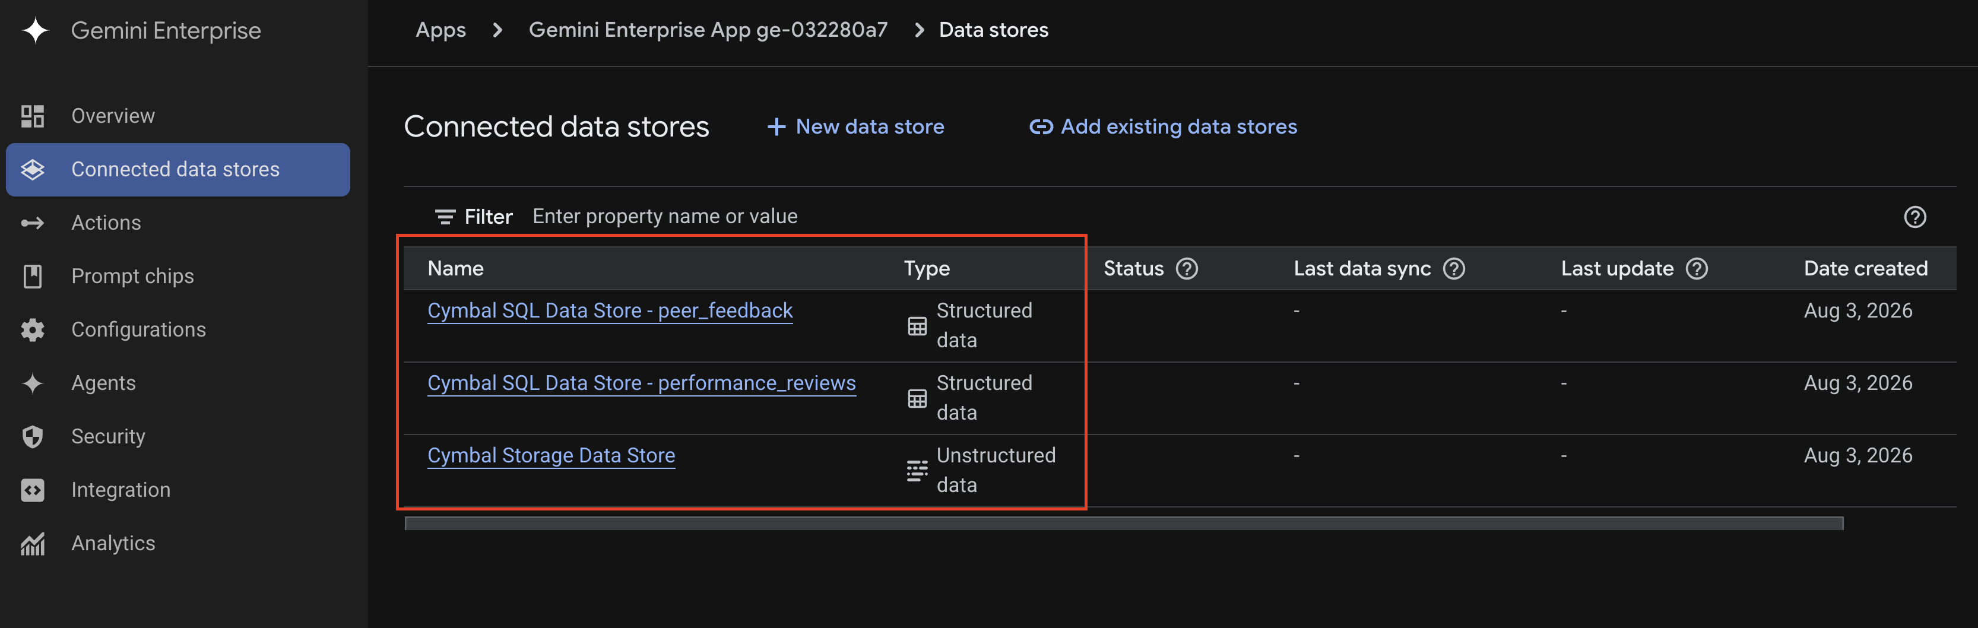Click the Agents sparkle icon
Image resolution: width=1978 pixels, height=628 pixels.
click(32, 383)
